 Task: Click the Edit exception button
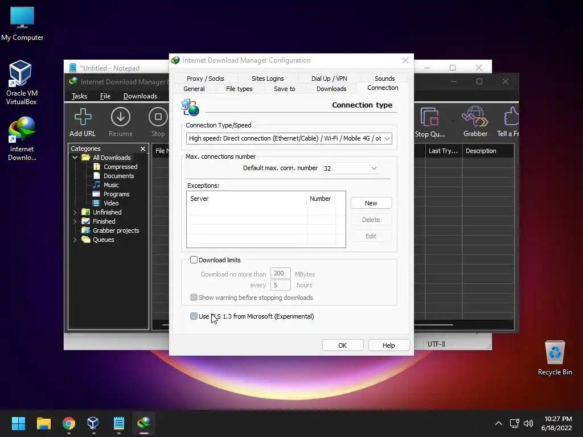coord(371,236)
